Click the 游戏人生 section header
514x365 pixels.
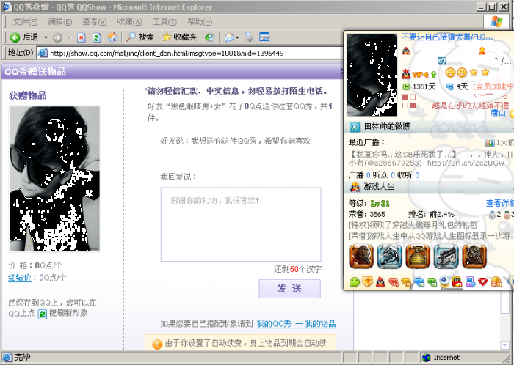click(x=380, y=187)
